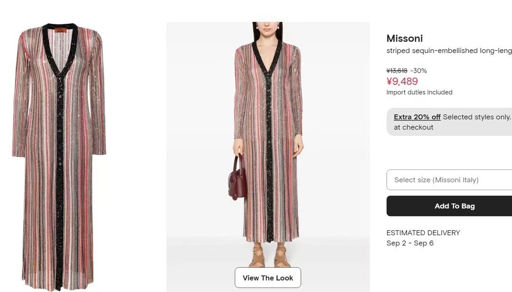Click the black sequin placket on flat-lay cardigan
512x292 pixels.
point(60,190)
